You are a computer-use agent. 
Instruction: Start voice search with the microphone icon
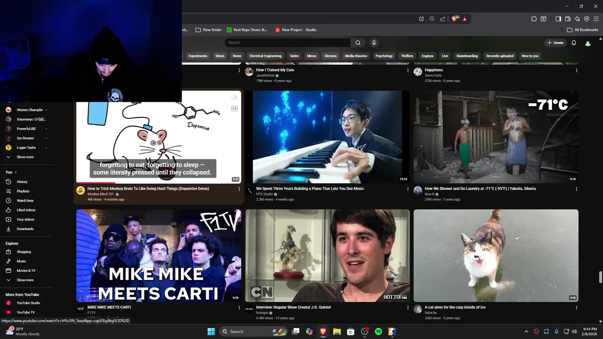[374, 43]
